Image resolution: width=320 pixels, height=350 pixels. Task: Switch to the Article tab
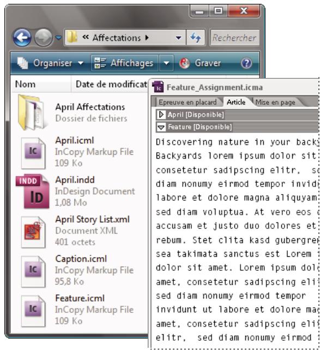click(236, 102)
